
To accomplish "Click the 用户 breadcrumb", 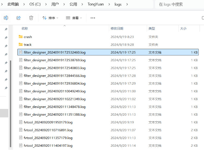I will pyautogui.click(x=55, y=4).
